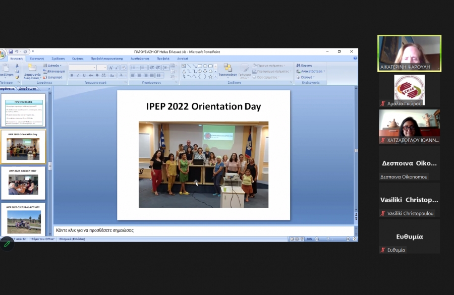Toggle text Shadow formatting
Screen dimensions: 454x295
pos(97,75)
